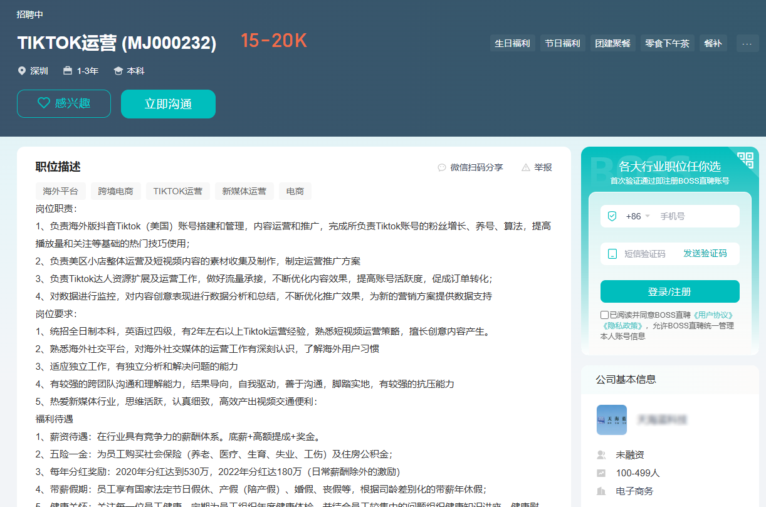
Task: Click the 招聘中 status label
Action: click(x=29, y=14)
